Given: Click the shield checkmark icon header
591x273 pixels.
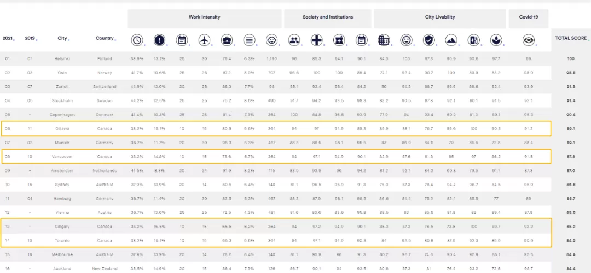Looking at the screenshot, I should point(428,40).
